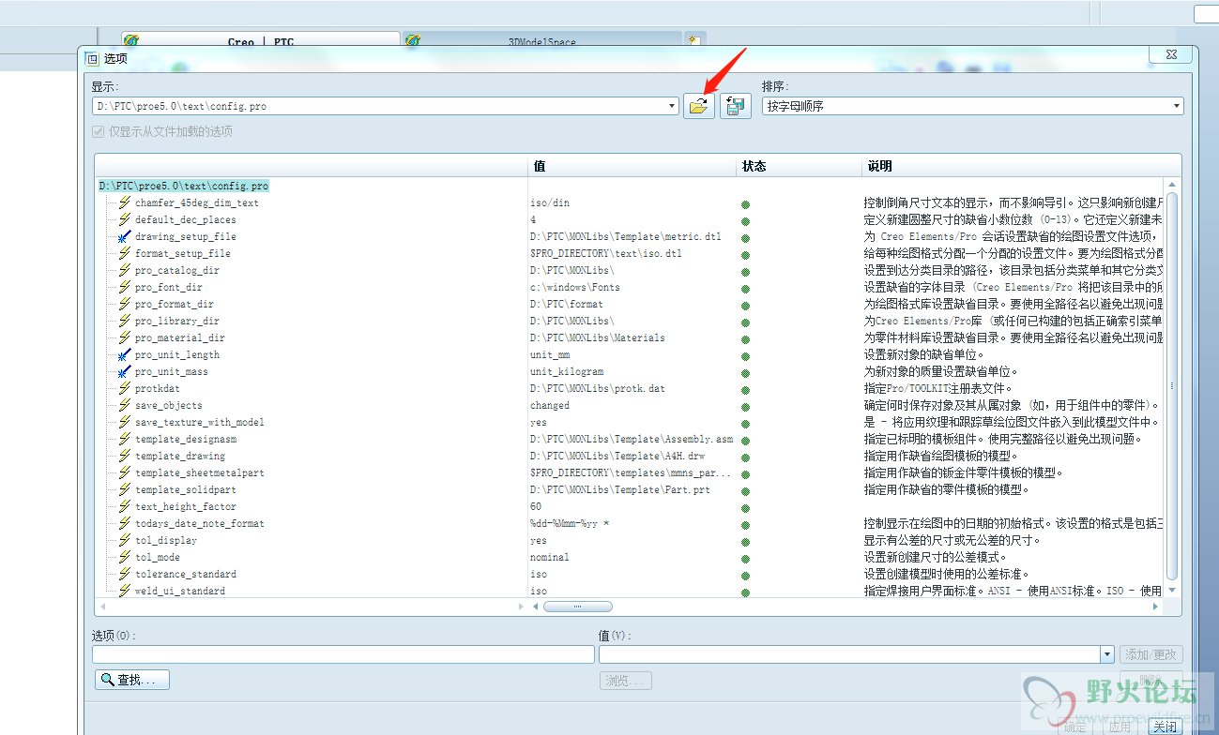Click lightning icon beside tol_mode
Viewport: 1219px width, 735px height.
click(x=124, y=557)
